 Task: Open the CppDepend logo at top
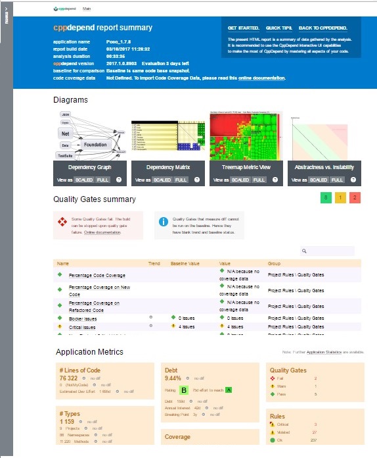[64, 9]
